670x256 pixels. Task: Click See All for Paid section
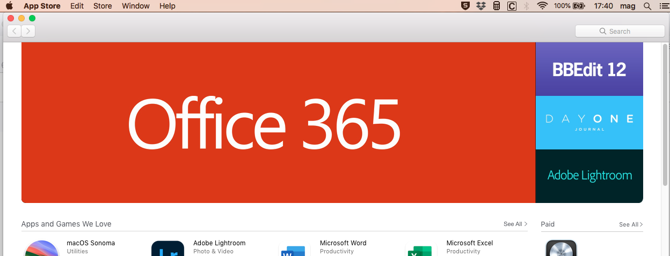631,224
